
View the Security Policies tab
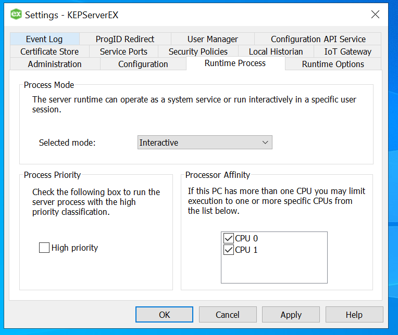tap(198, 51)
